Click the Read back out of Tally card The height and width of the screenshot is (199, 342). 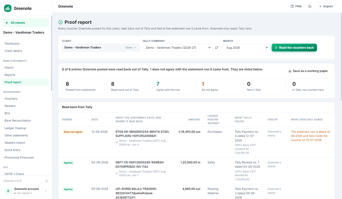pos(129,86)
